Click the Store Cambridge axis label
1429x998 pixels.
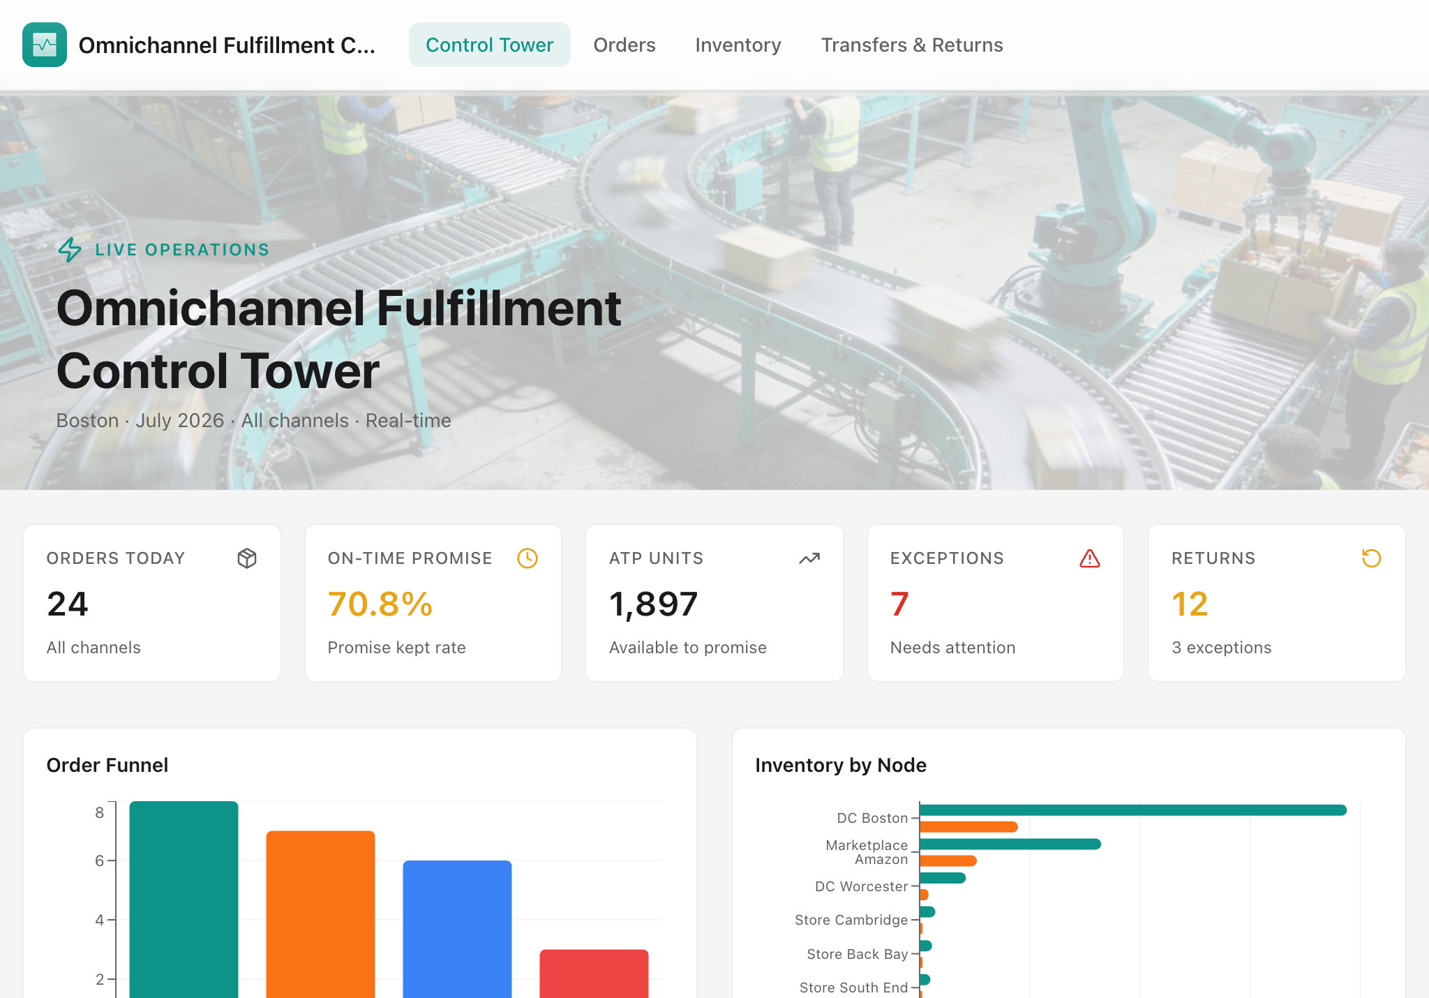point(851,920)
